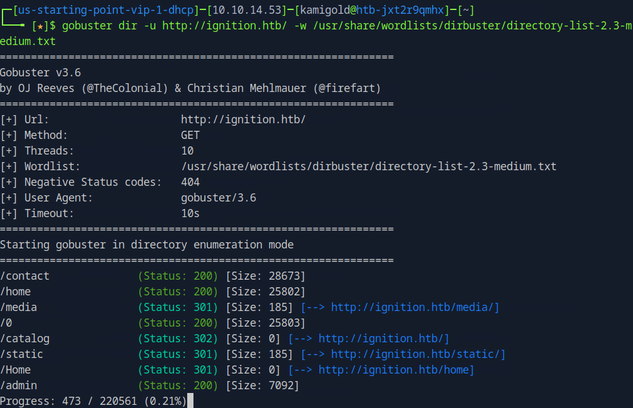Viewport: 633px width, 408px height.
Task: Click the Progress: 473 / 220561 text
Action: click(93, 401)
